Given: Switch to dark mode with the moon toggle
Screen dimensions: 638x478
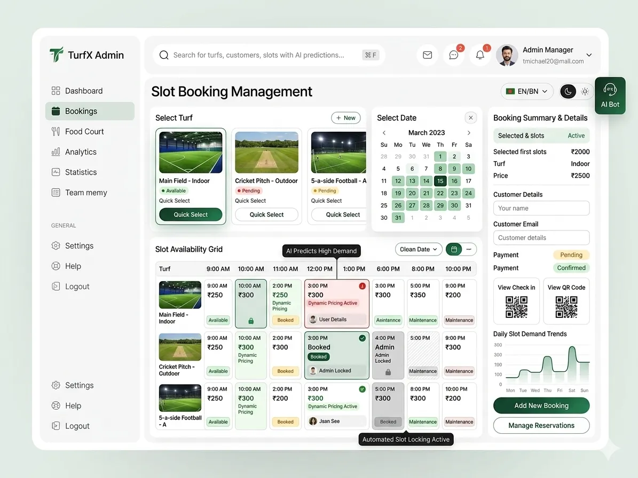Looking at the screenshot, I should tap(568, 91).
